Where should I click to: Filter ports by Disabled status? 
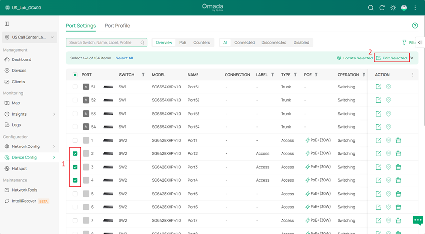pyautogui.click(x=301, y=43)
